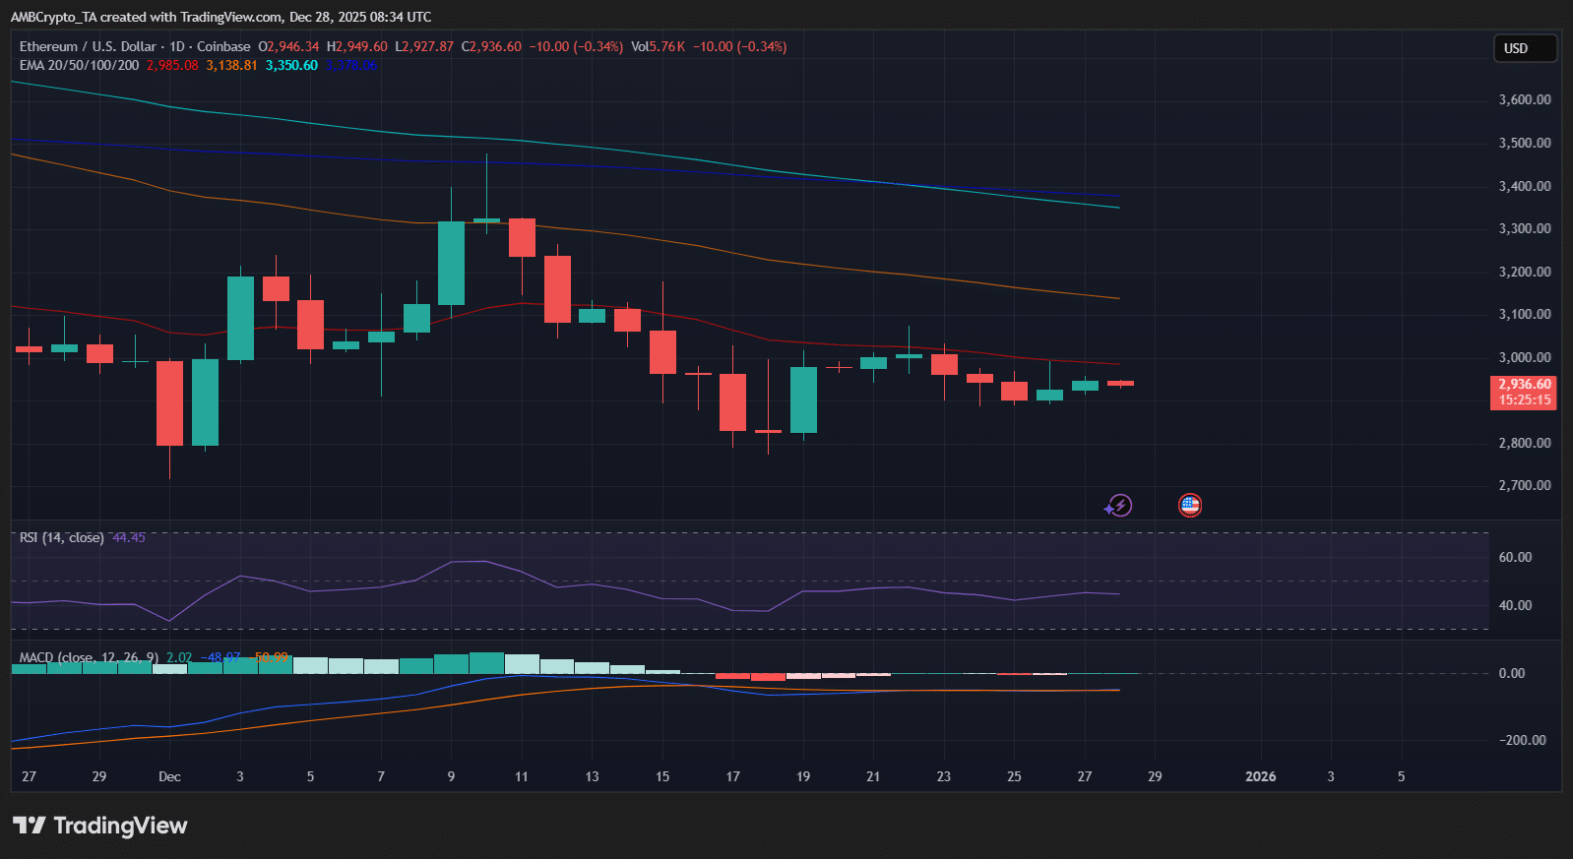Click the high price value H2,949.60

click(357, 46)
